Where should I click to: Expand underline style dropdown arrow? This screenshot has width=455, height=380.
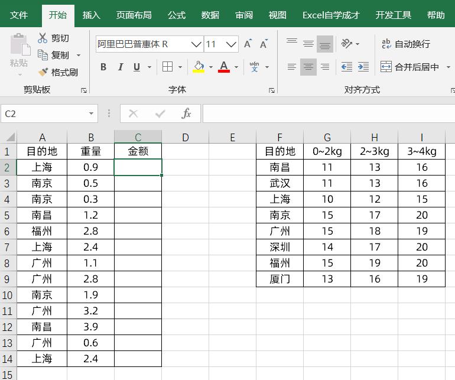point(149,67)
